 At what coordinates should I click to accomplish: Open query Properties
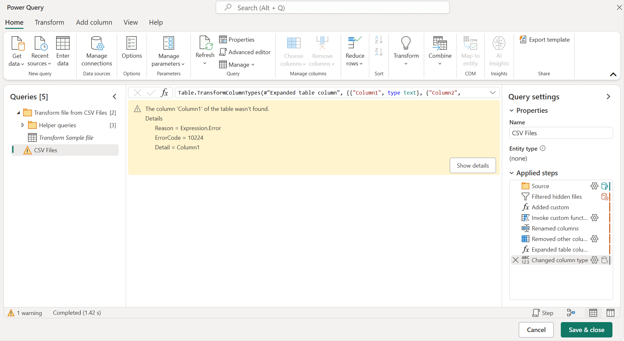(x=237, y=40)
